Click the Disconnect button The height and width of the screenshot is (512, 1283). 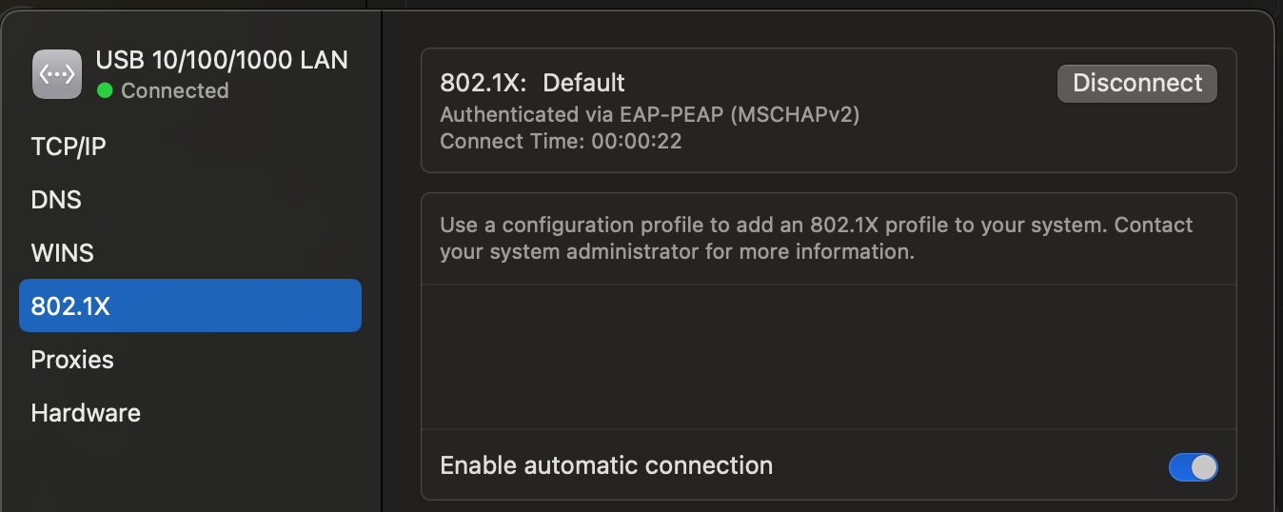click(1137, 83)
